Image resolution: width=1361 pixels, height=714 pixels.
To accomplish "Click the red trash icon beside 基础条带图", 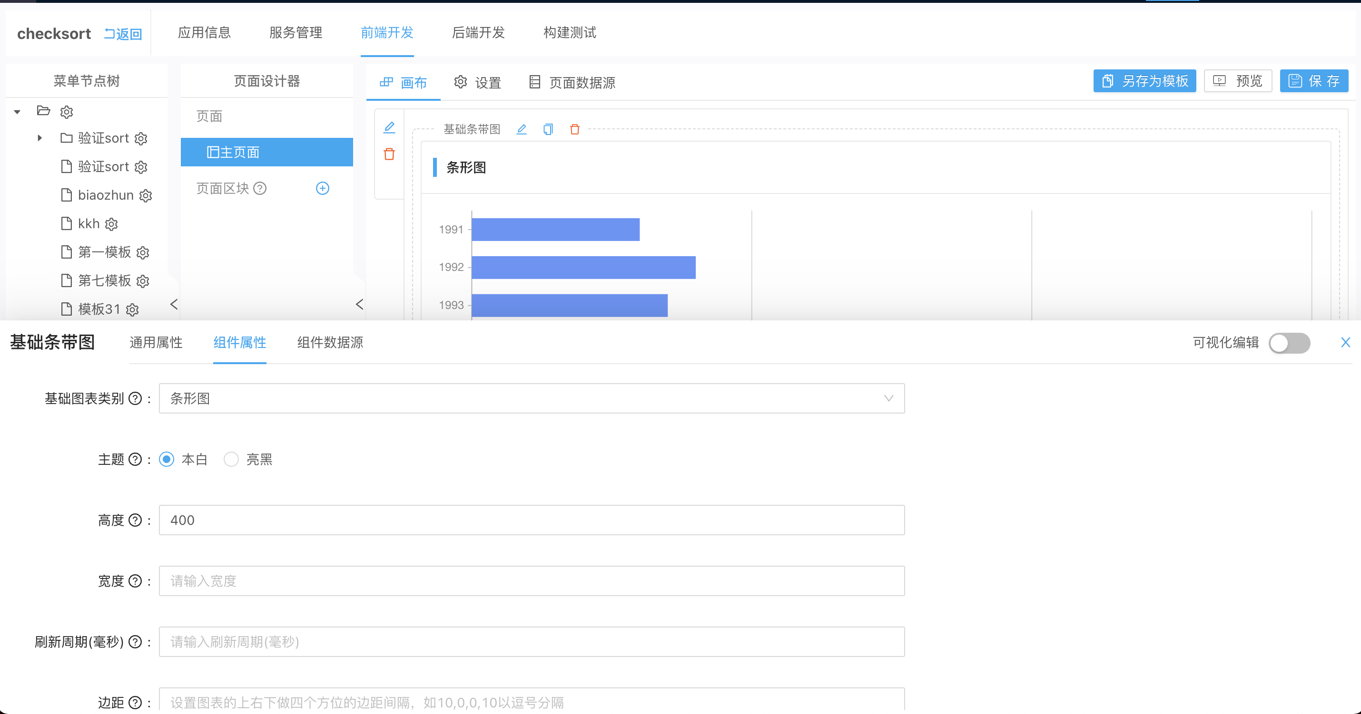I will pos(575,129).
